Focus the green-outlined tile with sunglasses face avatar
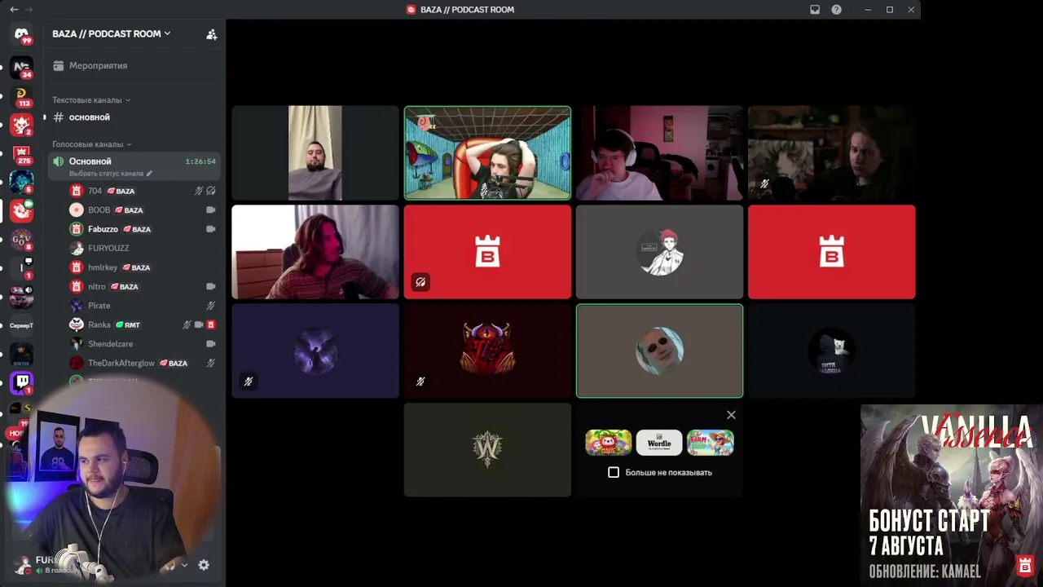Viewport: 1043px width, 587px height. click(659, 351)
